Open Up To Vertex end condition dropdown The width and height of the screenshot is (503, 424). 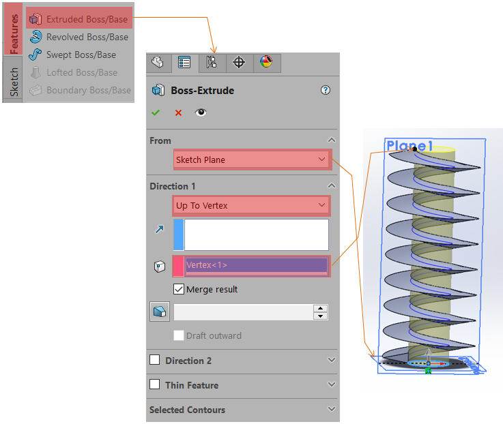click(251, 205)
